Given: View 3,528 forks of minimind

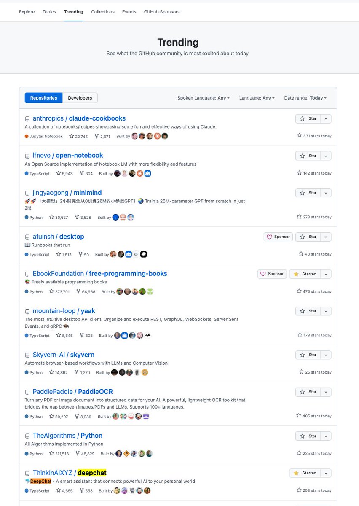Looking at the screenshot, I should 83,217.
